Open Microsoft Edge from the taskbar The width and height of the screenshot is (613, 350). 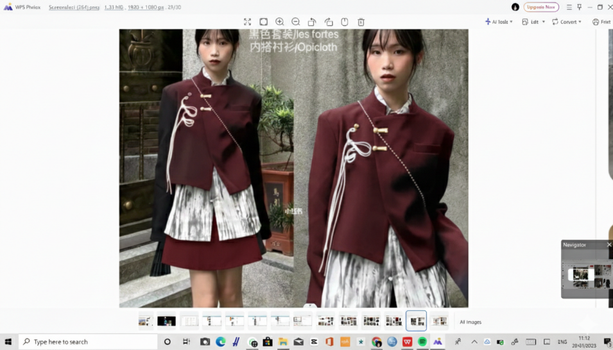(221, 342)
